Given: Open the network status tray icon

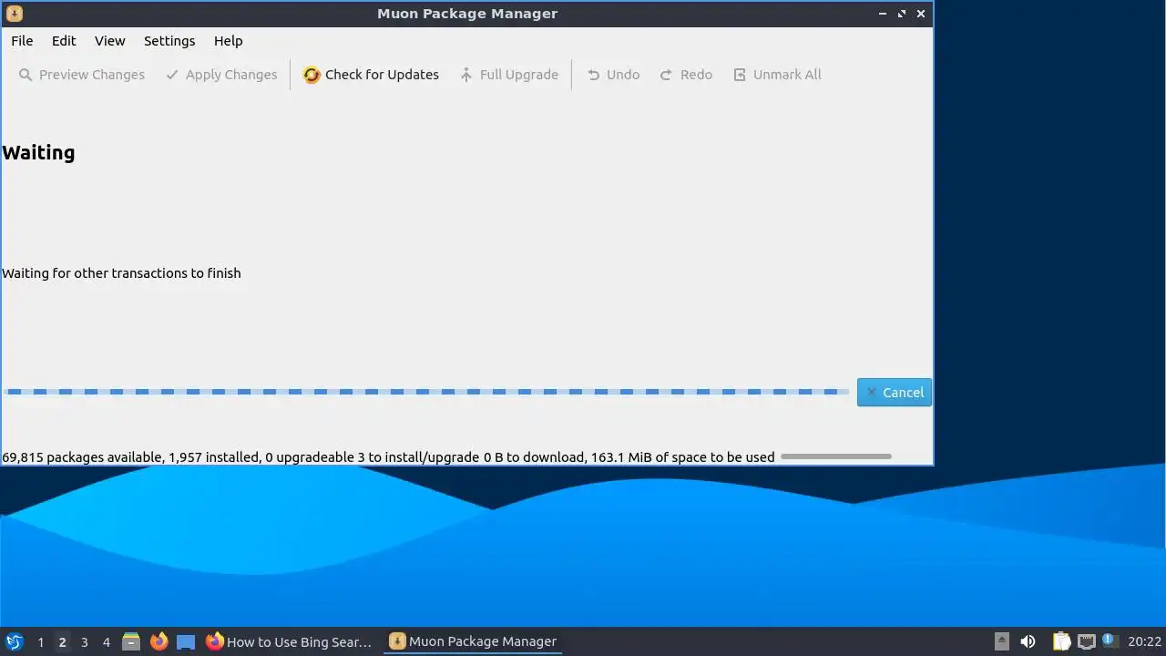Looking at the screenshot, I should [1086, 641].
